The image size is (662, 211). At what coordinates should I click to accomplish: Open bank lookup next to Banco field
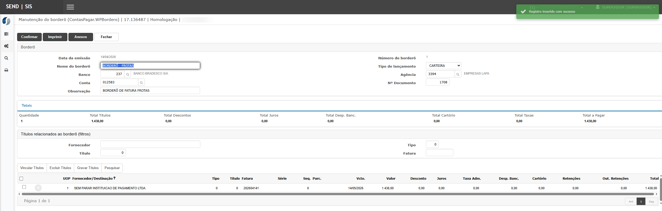[x=128, y=74]
